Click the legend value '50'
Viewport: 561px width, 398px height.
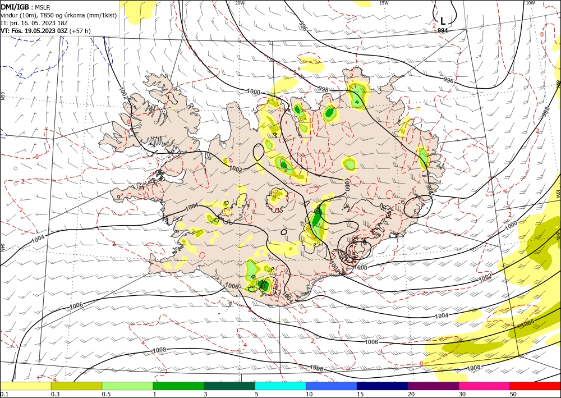[513, 394]
